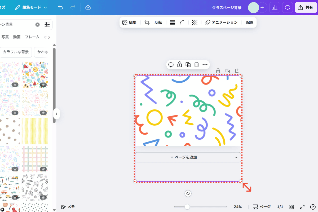This screenshot has height=212, width=318.
Task: Open help question mark icon
Action: point(312,207)
